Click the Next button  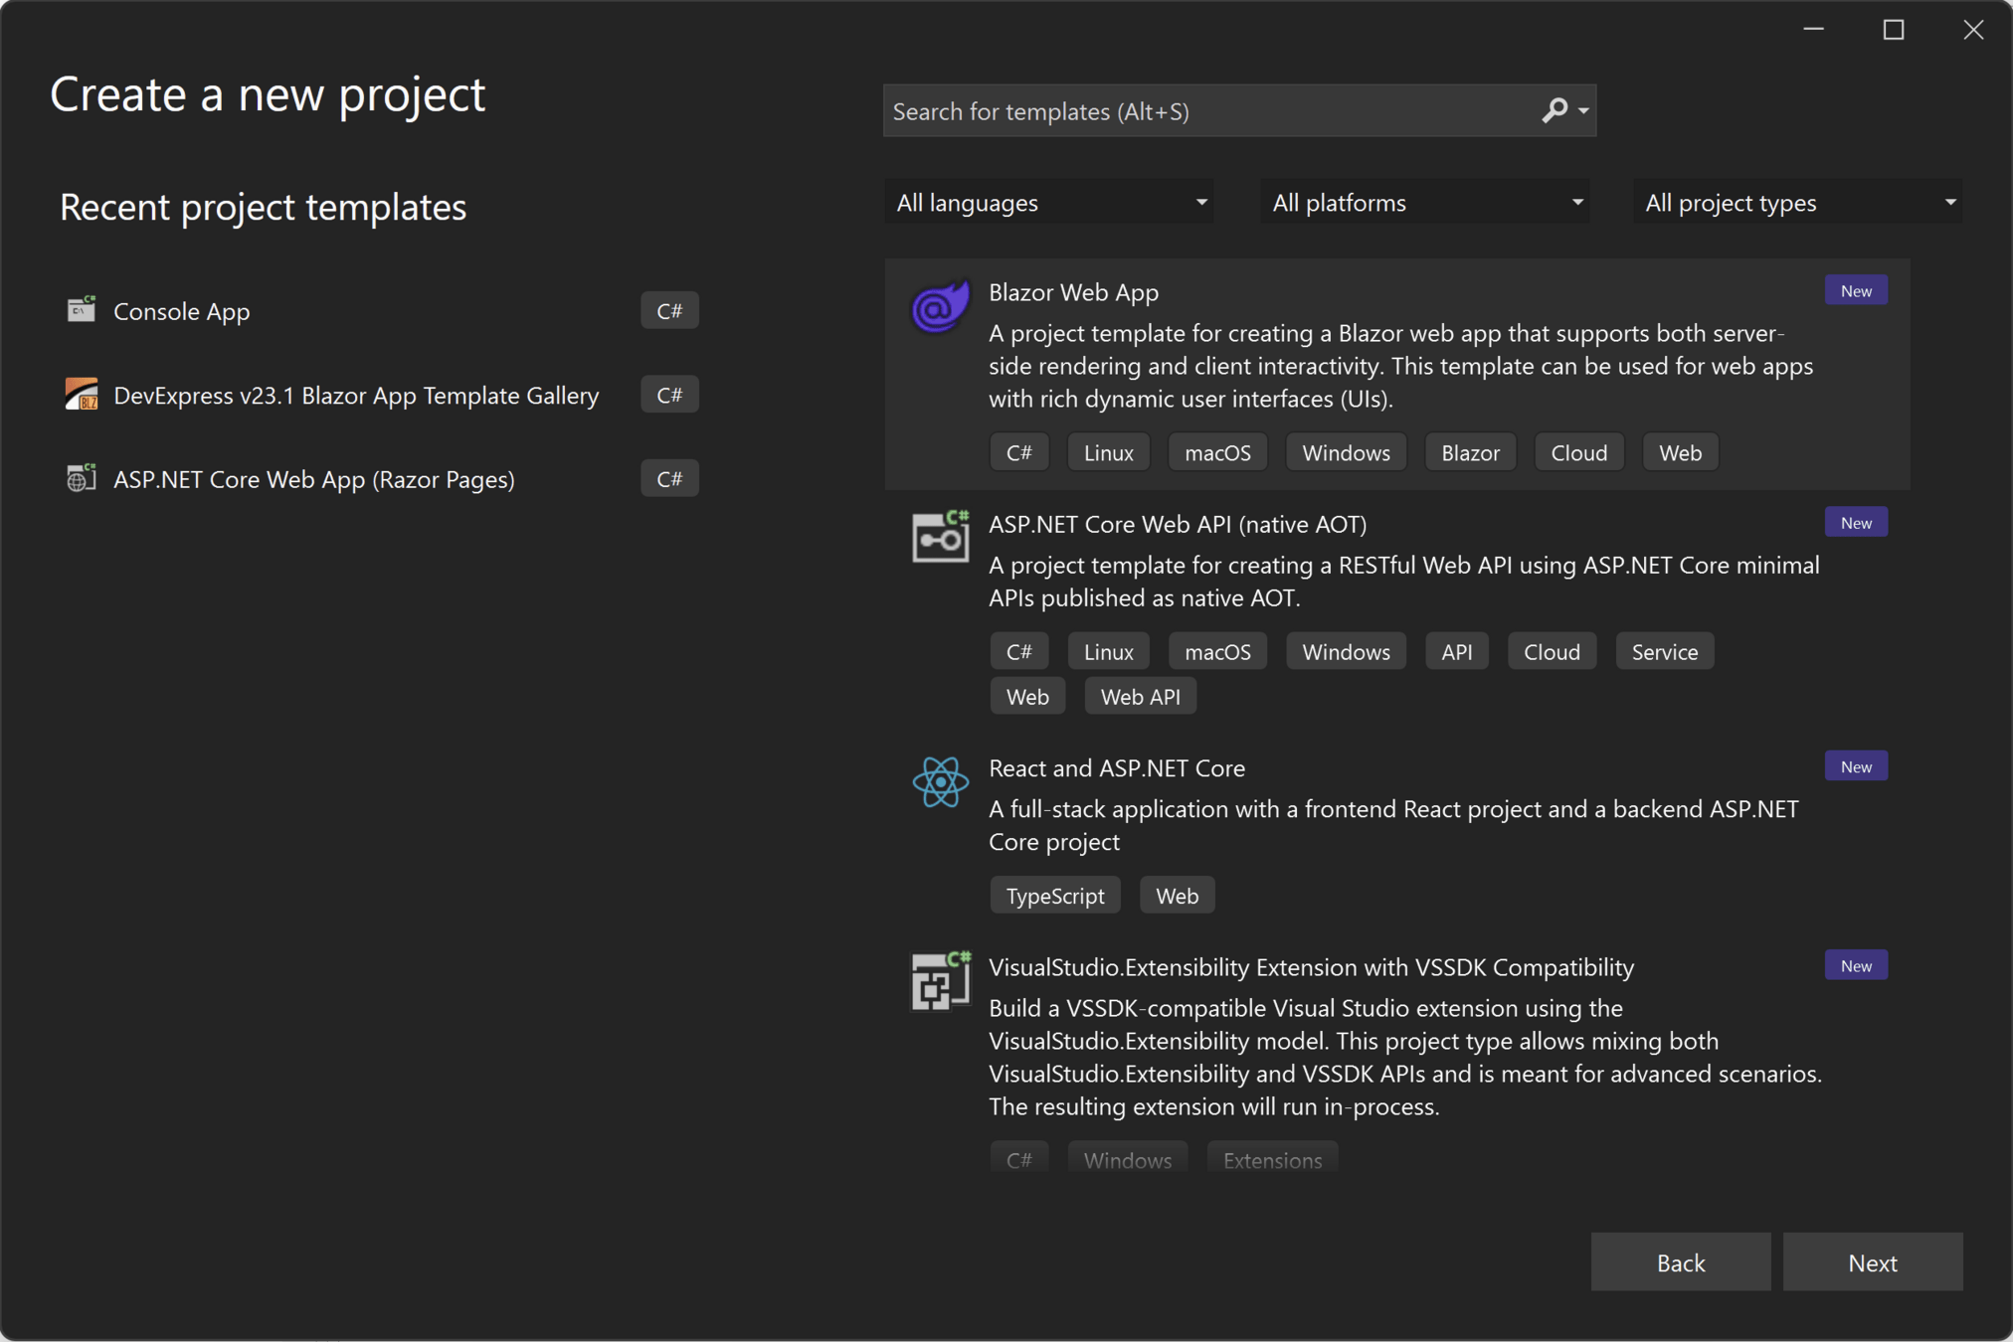pyautogui.click(x=1872, y=1262)
